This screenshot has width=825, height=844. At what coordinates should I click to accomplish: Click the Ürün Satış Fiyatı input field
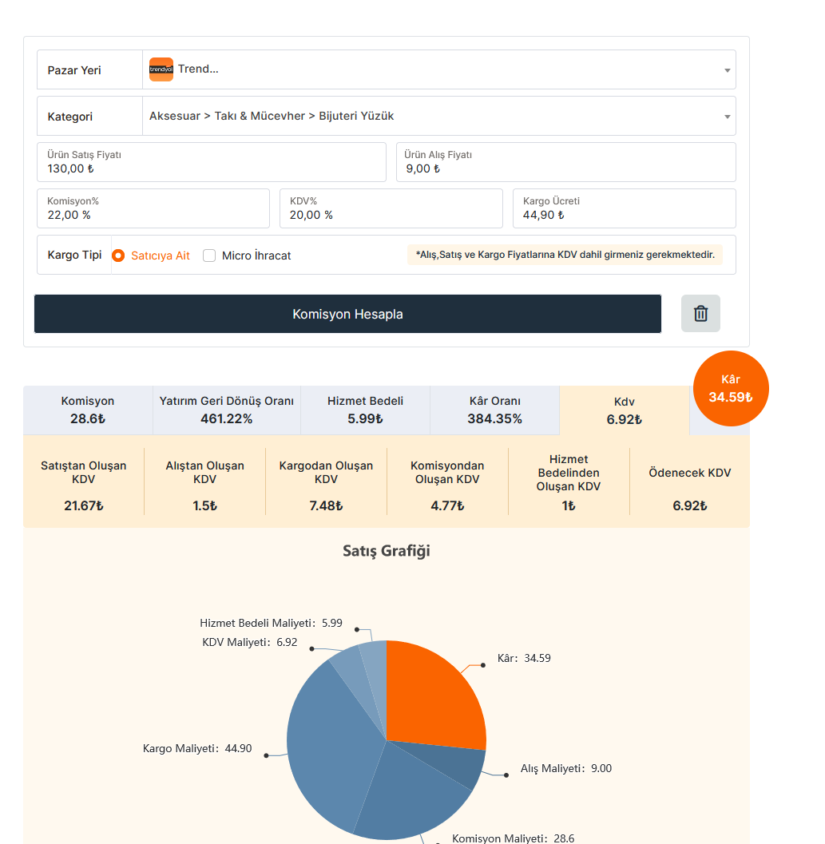pyautogui.click(x=212, y=162)
